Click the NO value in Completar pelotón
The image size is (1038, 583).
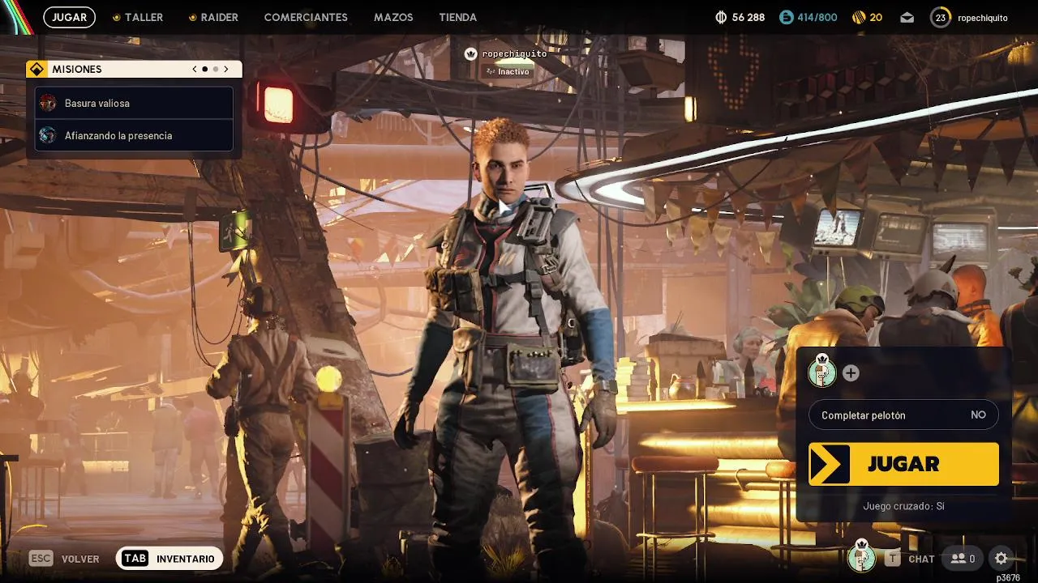tap(978, 415)
